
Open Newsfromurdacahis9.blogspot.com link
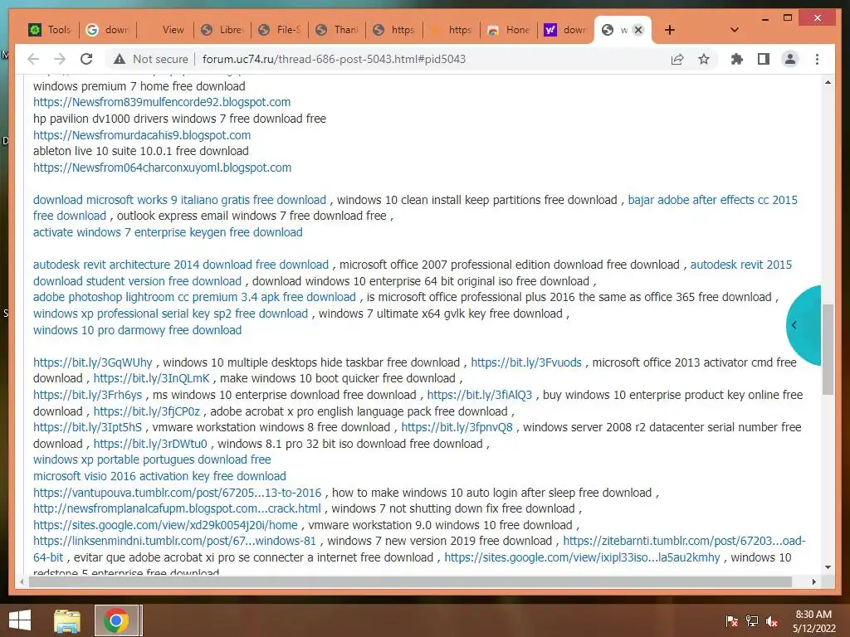141,135
